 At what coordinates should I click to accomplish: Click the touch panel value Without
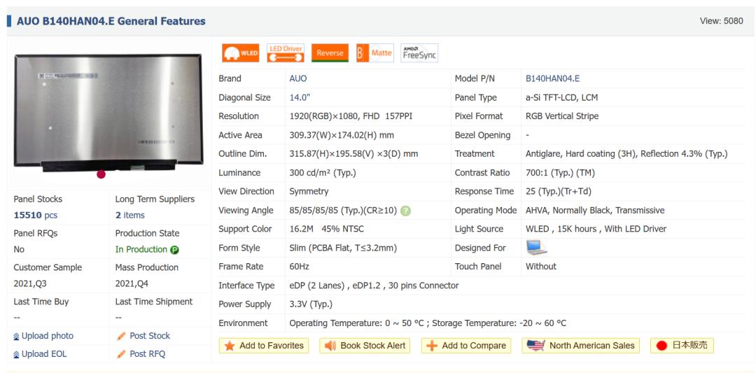541,267
